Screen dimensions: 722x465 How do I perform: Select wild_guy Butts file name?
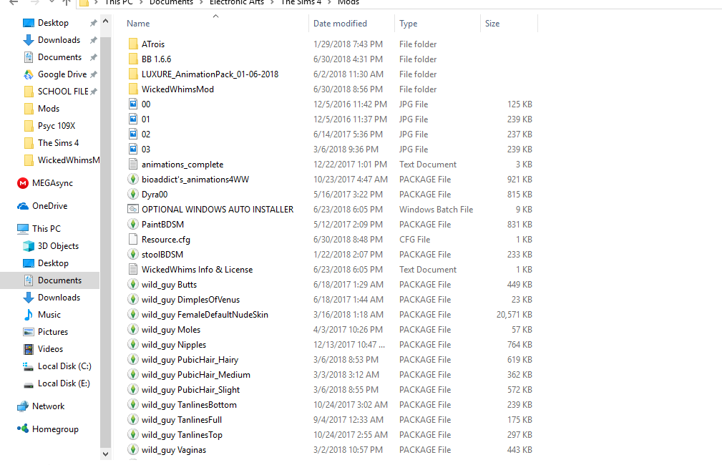coord(169,285)
